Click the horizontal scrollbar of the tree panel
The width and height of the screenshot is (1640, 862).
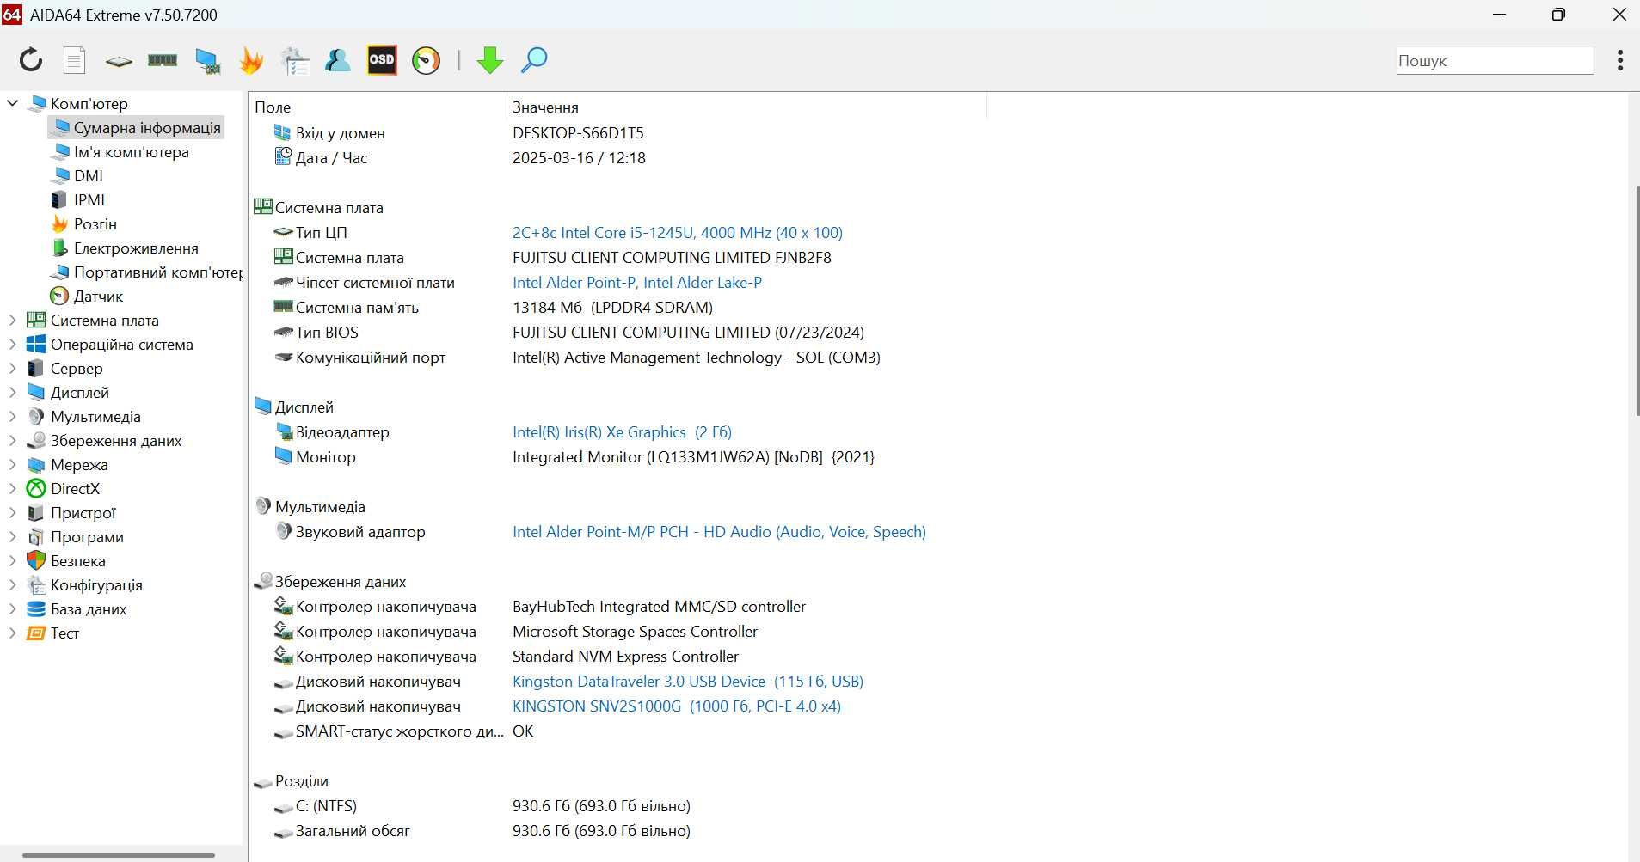click(x=119, y=855)
